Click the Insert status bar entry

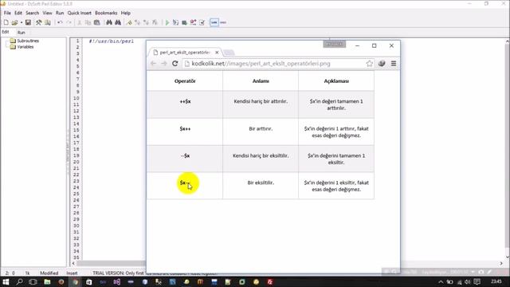(72, 273)
